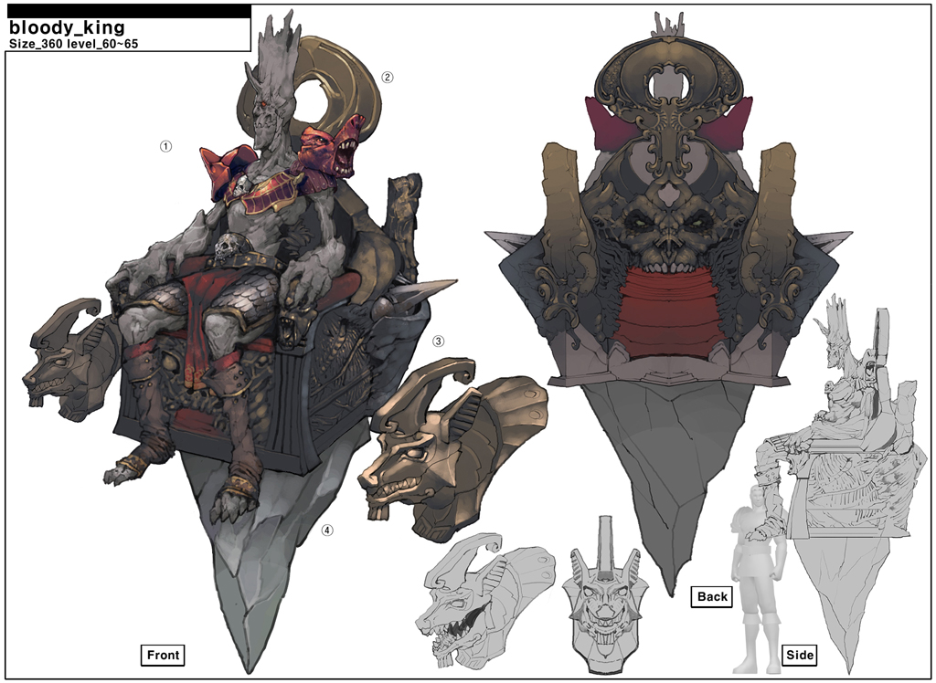Screen dimensions: 936x683
Task: Click the bloody_king title text
Action: pos(67,28)
